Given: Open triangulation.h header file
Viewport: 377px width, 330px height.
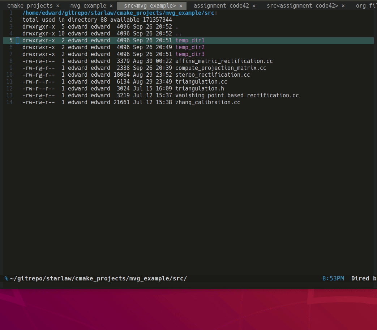Looking at the screenshot, I should click(x=200, y=89).
